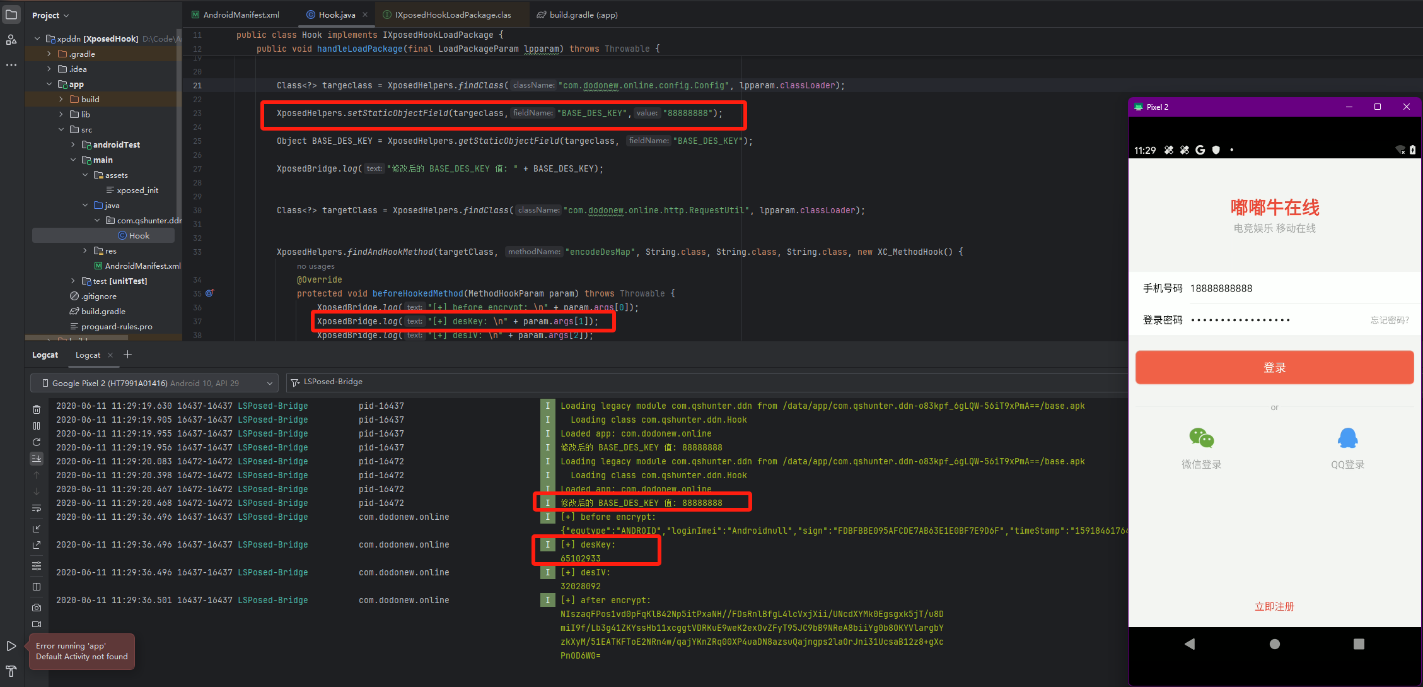Tap the emulator recents square button

click(1359, 644)
